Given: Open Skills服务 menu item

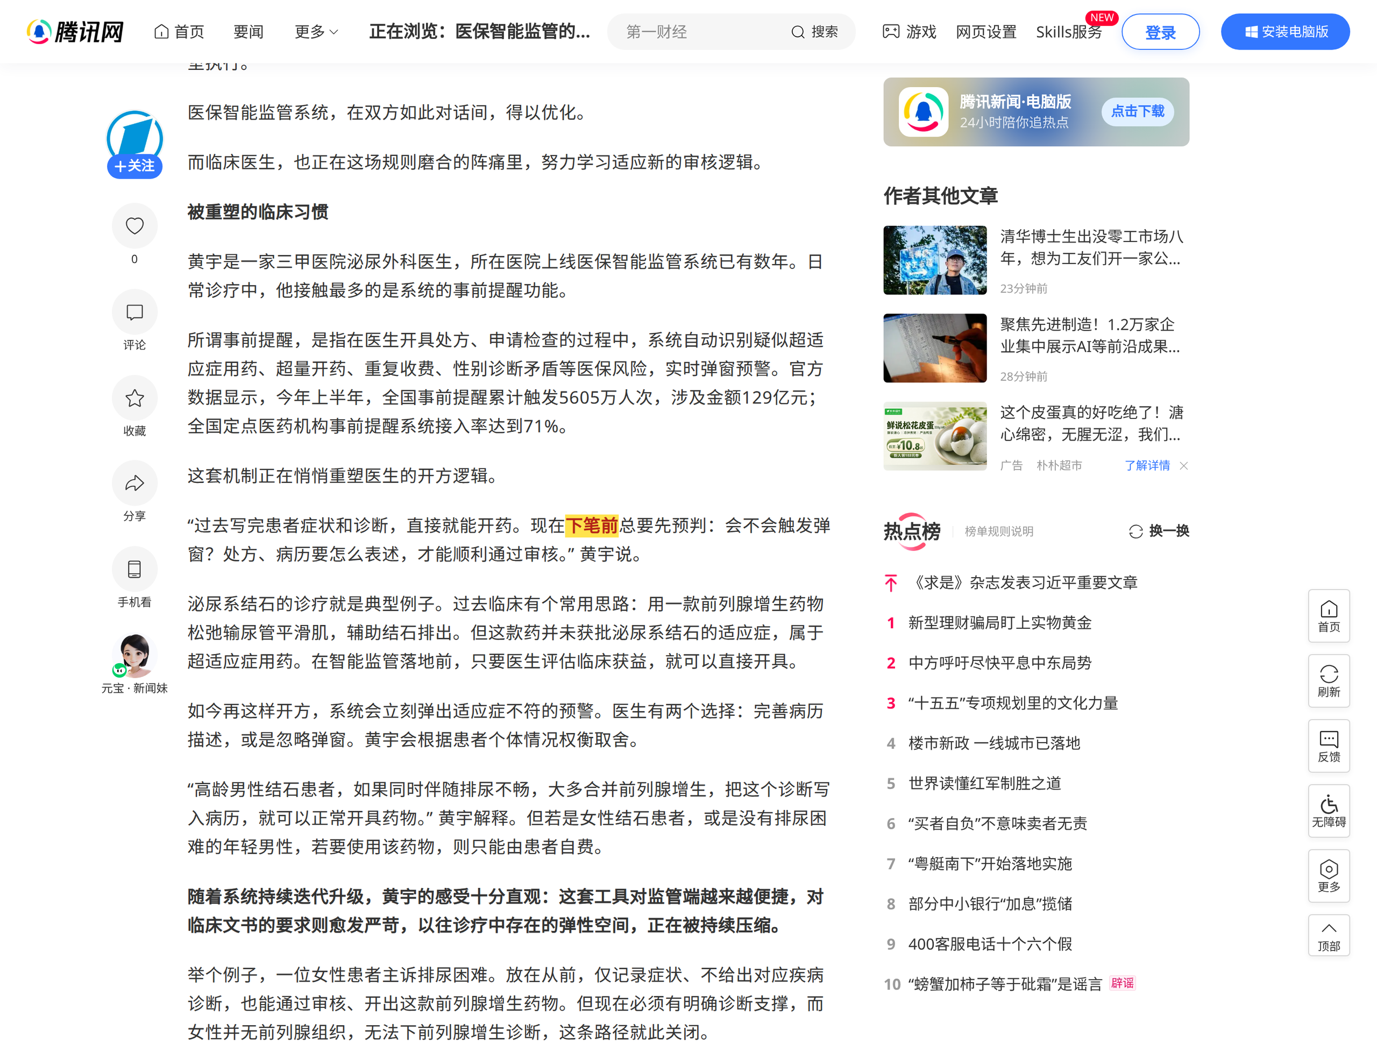Looking at the screenshot, I should [x=1068, y=32].
